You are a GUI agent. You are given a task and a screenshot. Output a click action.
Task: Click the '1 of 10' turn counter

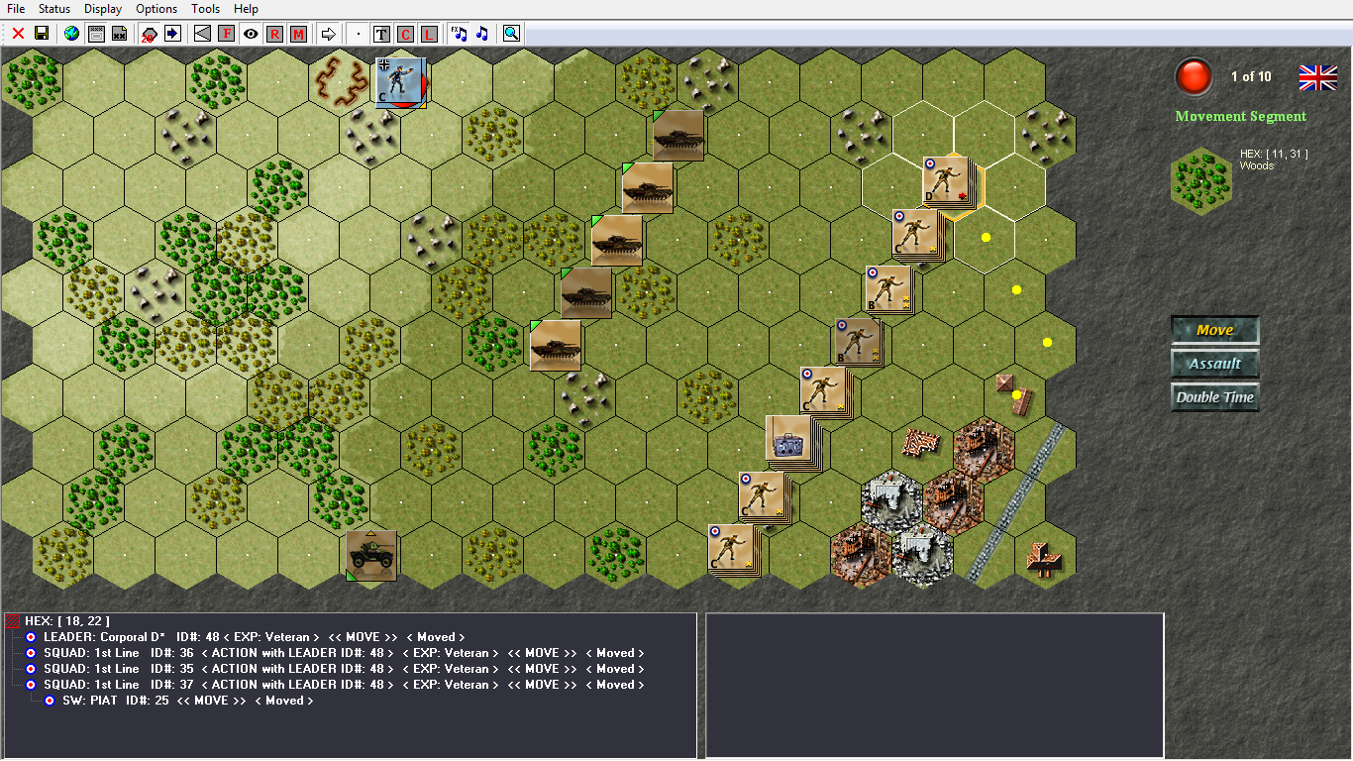click(x=1251, y=76)
